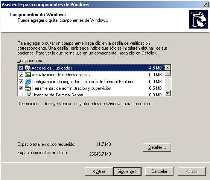This screenshot has width=210, height=180.
Task: Toggle Configuración de seguridad mejorada checkbox
Action: point(21,82)
